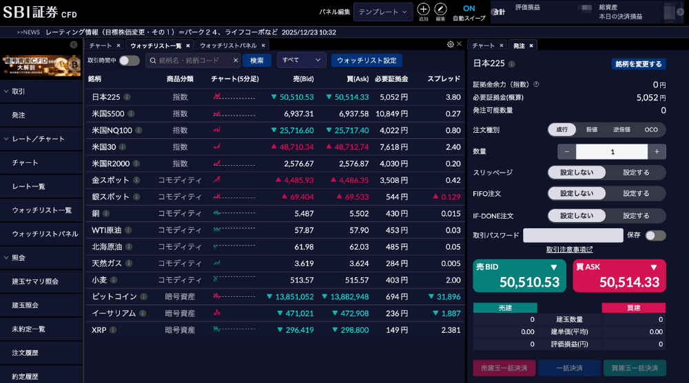Select OCO order type
Image resolution: width=689 pixels, height=383 pixels.
(651, 130)
